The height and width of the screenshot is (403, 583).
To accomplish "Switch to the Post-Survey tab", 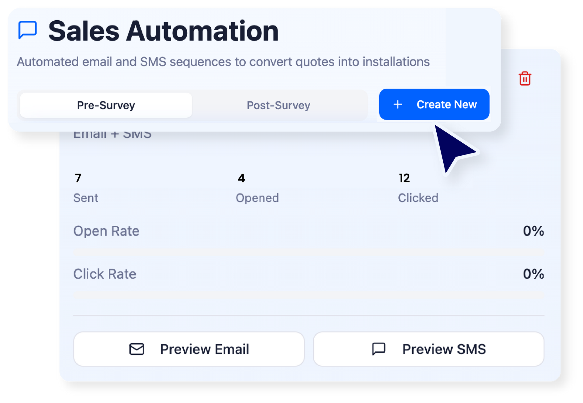I will (x=278, y=105).
